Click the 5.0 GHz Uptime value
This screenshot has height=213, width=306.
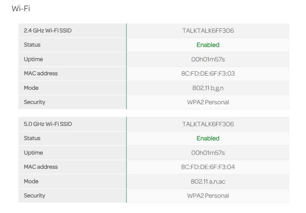[208, 153]
